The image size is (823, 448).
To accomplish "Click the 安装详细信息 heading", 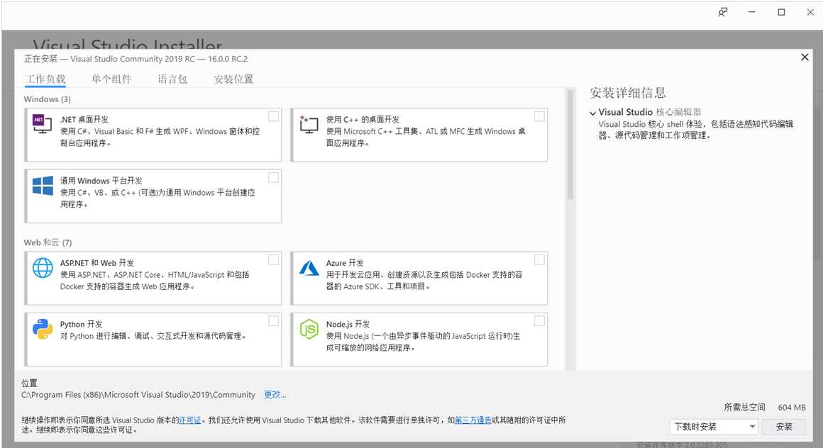I will (628, 93).
